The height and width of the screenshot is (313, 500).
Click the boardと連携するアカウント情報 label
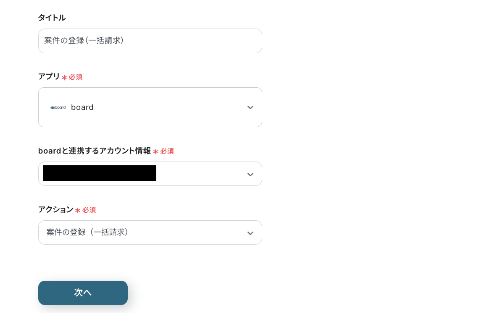point(95,151)
